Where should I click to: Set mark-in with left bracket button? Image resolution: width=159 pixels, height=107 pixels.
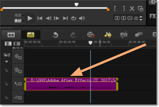[115, 8]
